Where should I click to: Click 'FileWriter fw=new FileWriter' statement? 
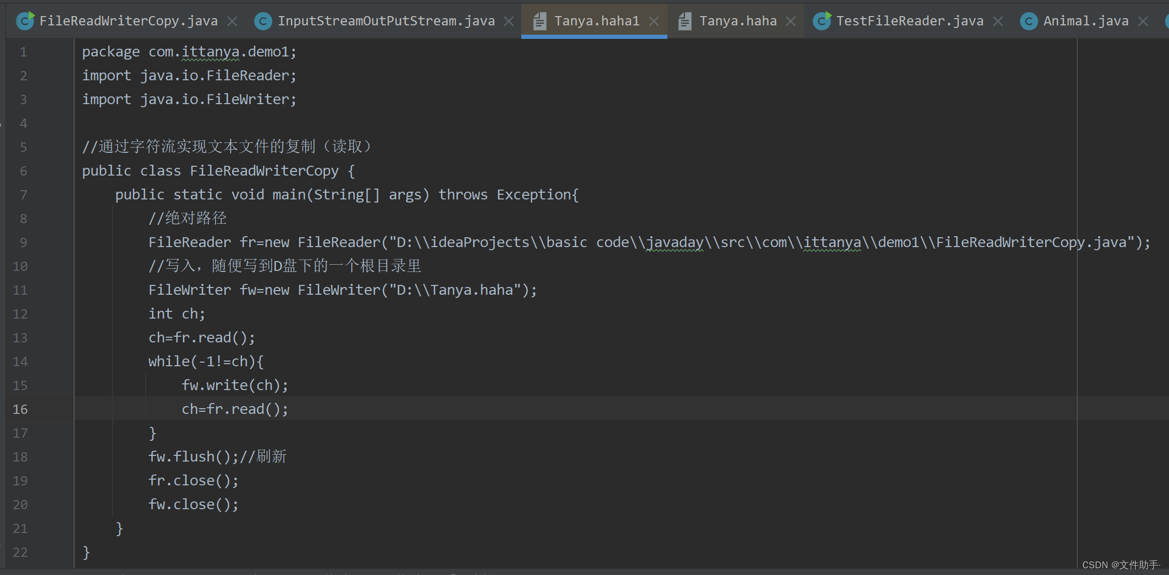343,290
